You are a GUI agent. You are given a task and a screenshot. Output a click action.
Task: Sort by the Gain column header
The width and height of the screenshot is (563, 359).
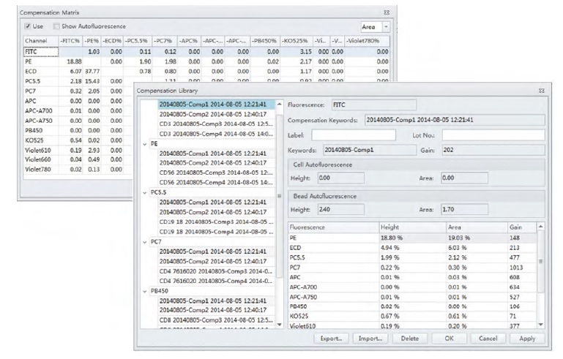click(x=522, y=227)
